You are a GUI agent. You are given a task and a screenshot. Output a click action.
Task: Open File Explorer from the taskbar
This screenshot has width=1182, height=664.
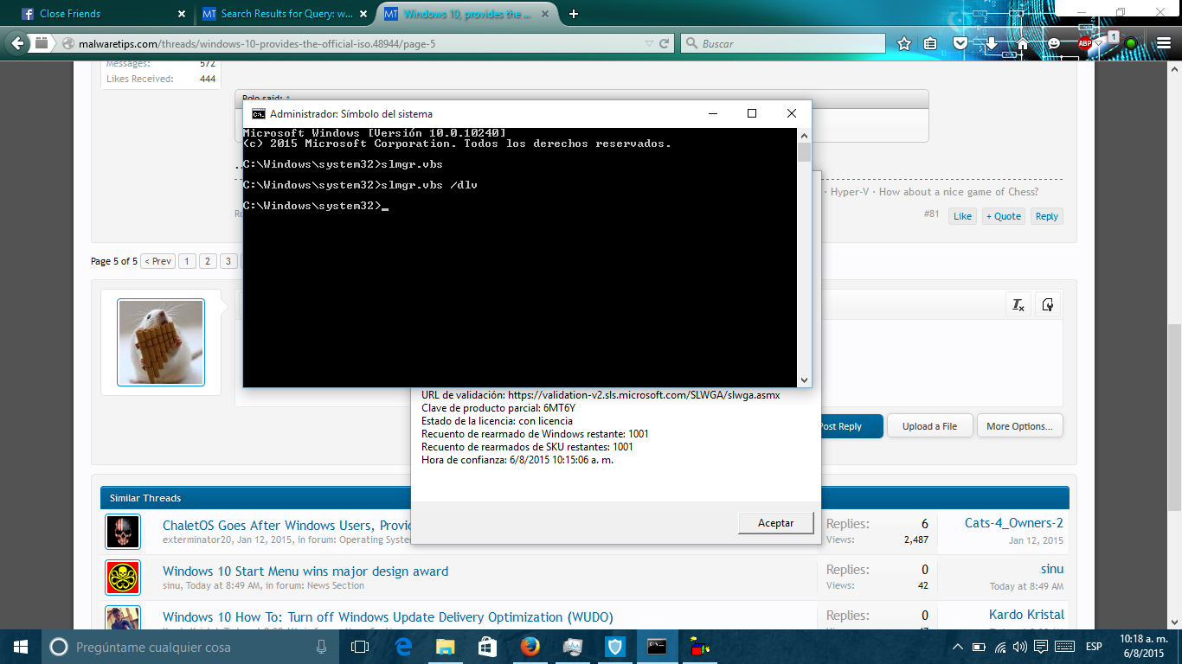point(445,647)
